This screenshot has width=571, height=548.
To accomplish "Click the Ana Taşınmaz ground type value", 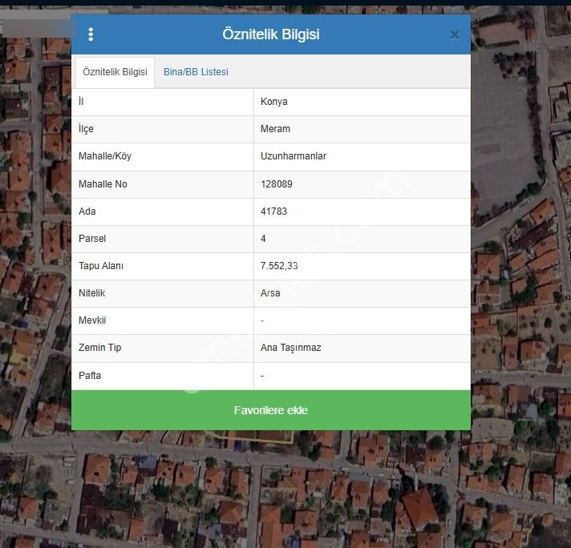I will [x=291, y=348].
